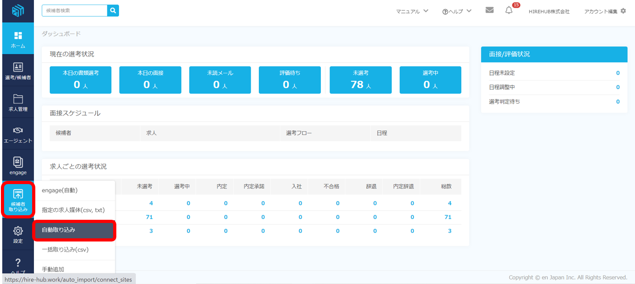Click the 本日の面接 status tile
635x284 pixels.
[x=150, y=80]
